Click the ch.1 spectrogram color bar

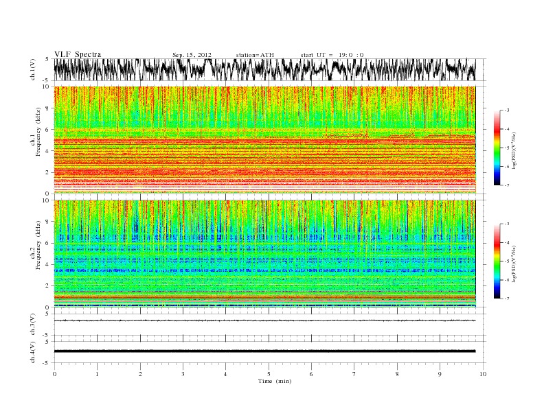(497, 148)
